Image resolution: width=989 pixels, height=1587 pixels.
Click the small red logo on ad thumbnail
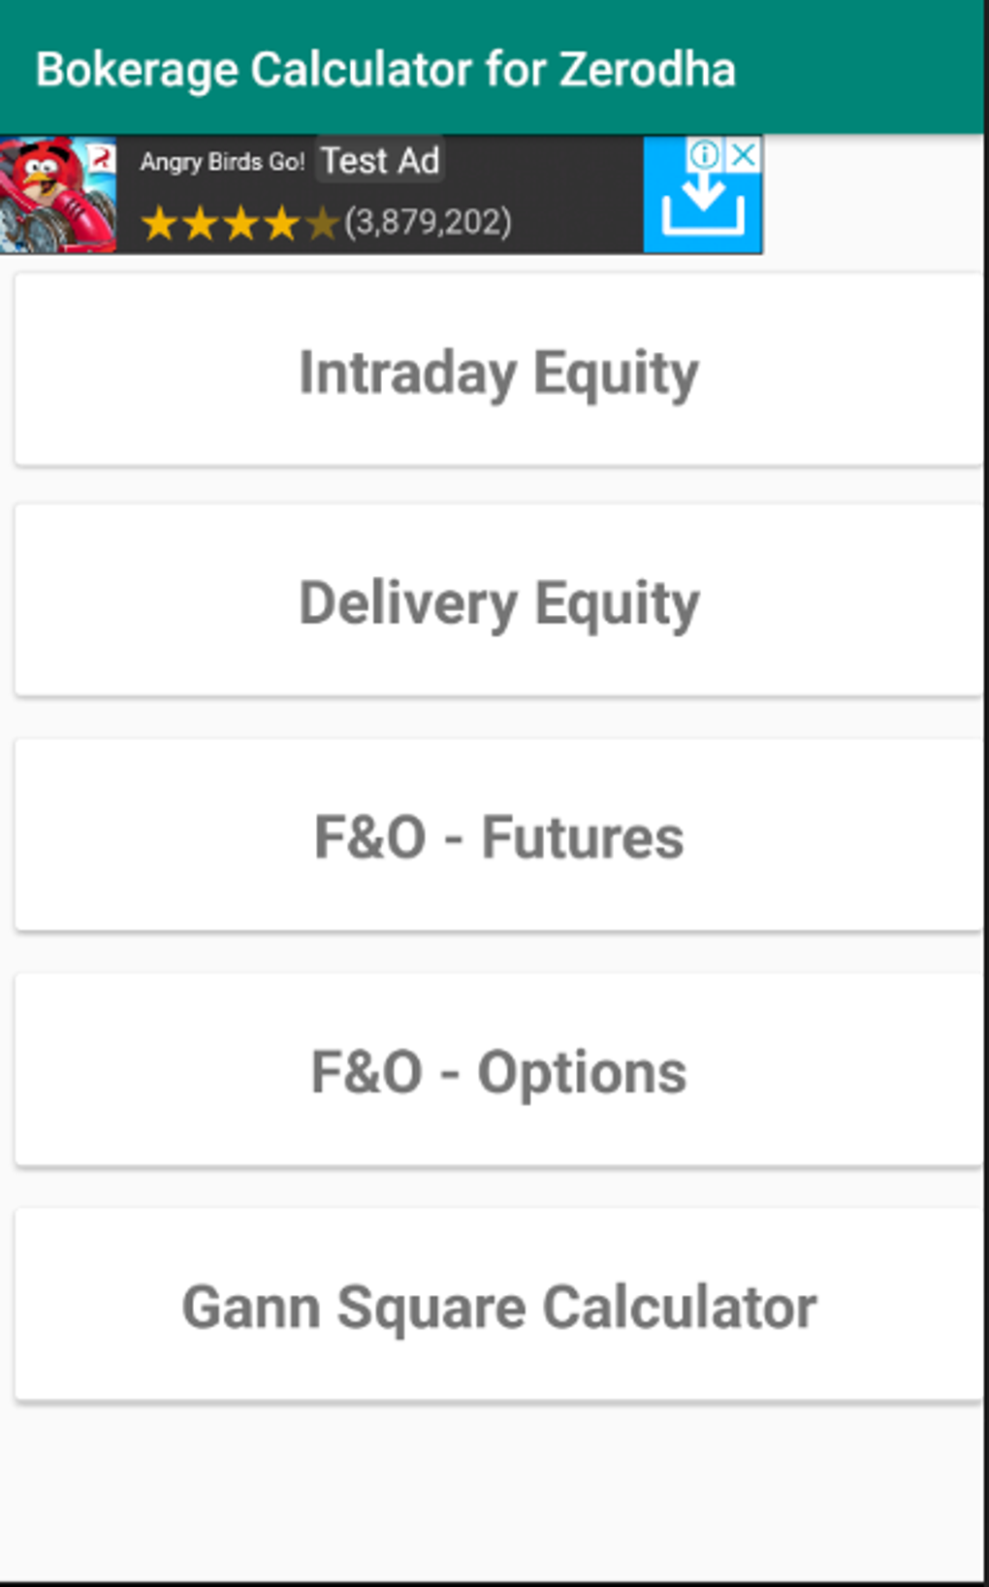[x=102, y=156]
